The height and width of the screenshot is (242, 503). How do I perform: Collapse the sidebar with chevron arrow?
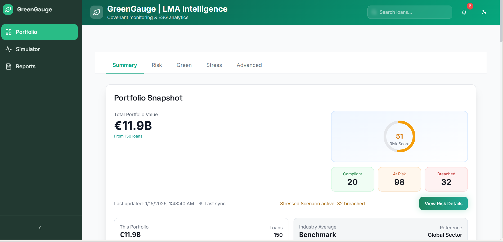(40, 228)
